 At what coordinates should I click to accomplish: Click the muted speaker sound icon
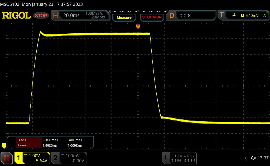tap(253, 158)
